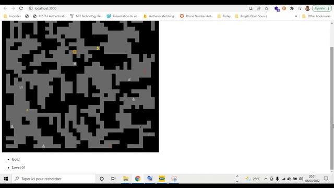This screenshot has width=334, height=188.
Task: Open volume control speaker icon
Action: pyautogui.click(x=301, y=179)
